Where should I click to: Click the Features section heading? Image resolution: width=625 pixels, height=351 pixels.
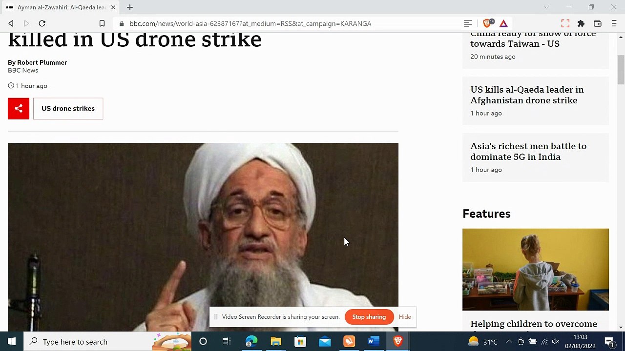pos(486,214)
